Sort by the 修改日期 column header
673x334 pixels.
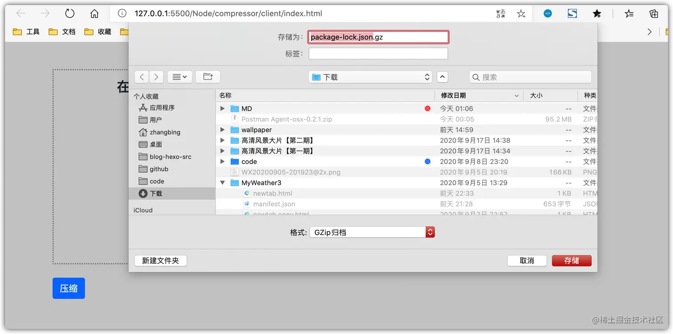pyautogui.click(x=479, y=95)
